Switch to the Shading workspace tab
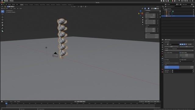Screen dimensions: 195x110 point(48,5)
